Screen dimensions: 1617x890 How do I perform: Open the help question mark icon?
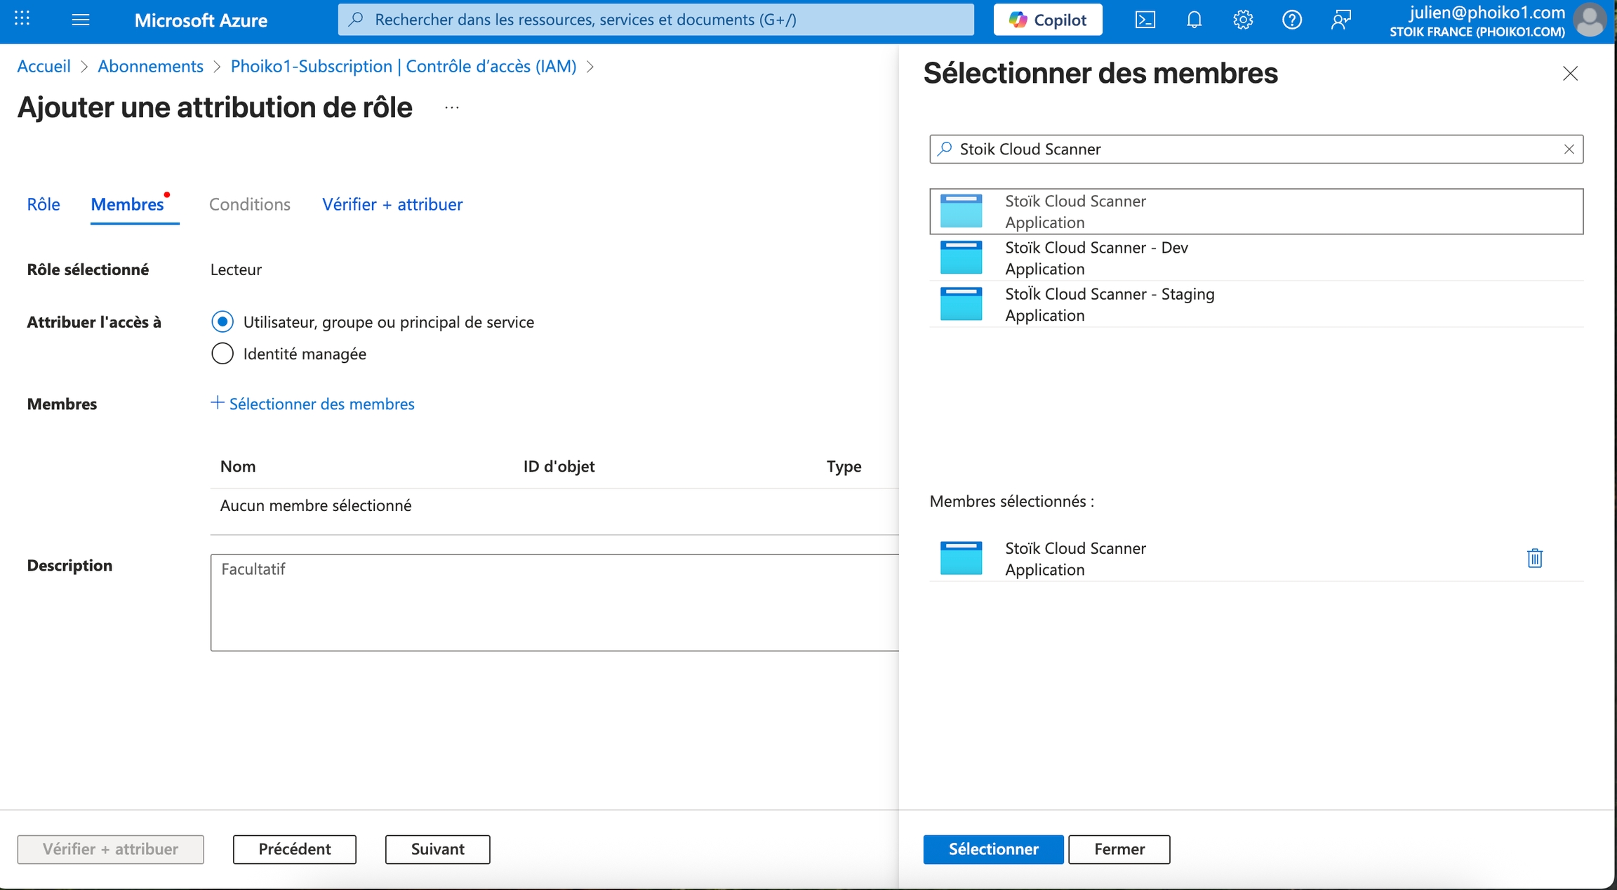pos(1291,20)
